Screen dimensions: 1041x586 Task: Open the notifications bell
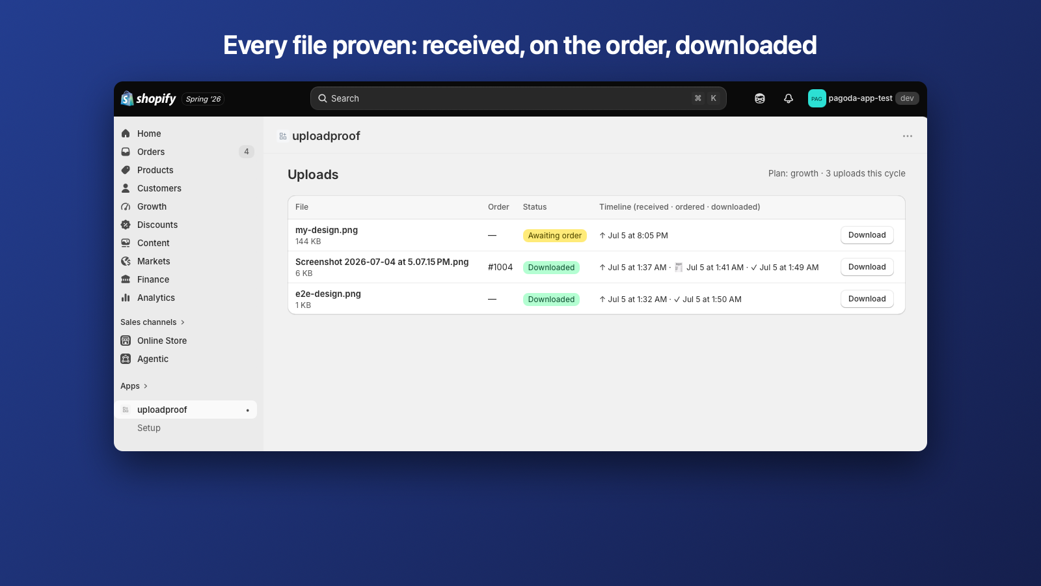tap(789, 98)
